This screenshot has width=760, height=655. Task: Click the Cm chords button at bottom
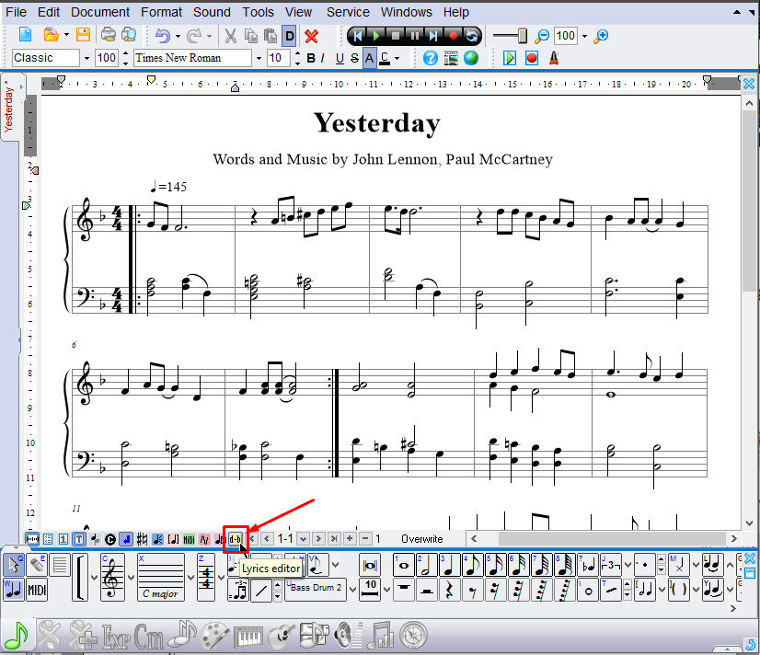[149, 636]
